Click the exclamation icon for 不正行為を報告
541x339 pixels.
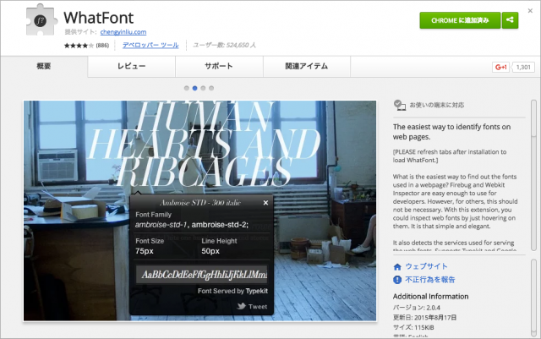tap(398, 279)
